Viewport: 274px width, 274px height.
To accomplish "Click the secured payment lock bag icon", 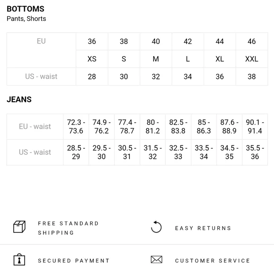I will pos(19,260).
